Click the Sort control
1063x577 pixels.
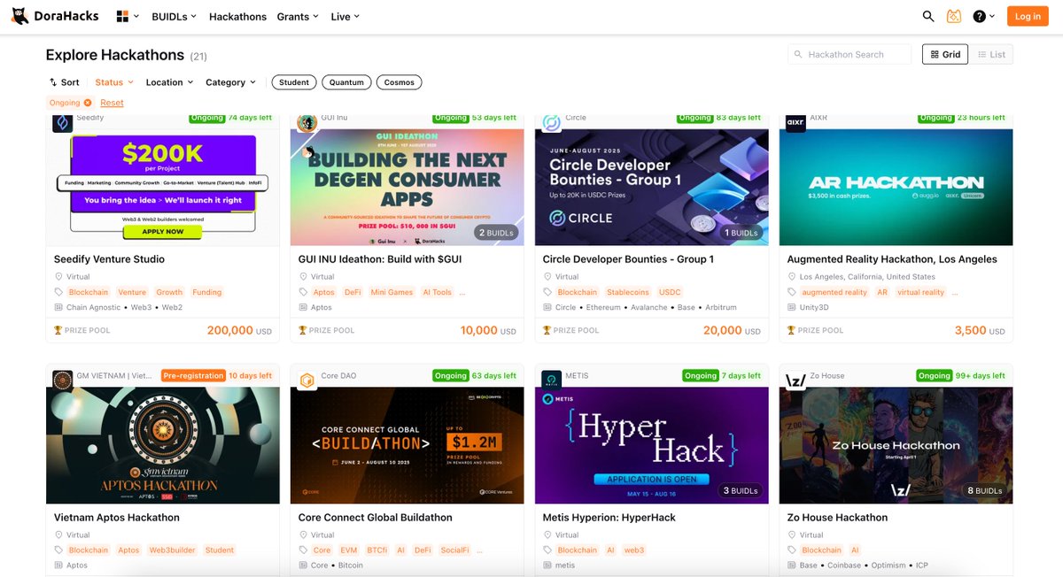[x=64, y=82]
